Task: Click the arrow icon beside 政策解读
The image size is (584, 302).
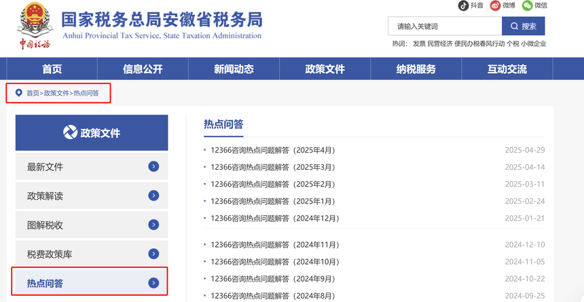Action: click(x=153, y=195)
